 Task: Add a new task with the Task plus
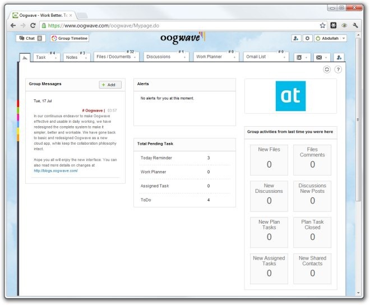56,58
